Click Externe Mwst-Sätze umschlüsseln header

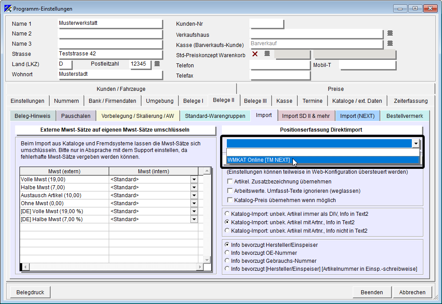pos(115,130)
